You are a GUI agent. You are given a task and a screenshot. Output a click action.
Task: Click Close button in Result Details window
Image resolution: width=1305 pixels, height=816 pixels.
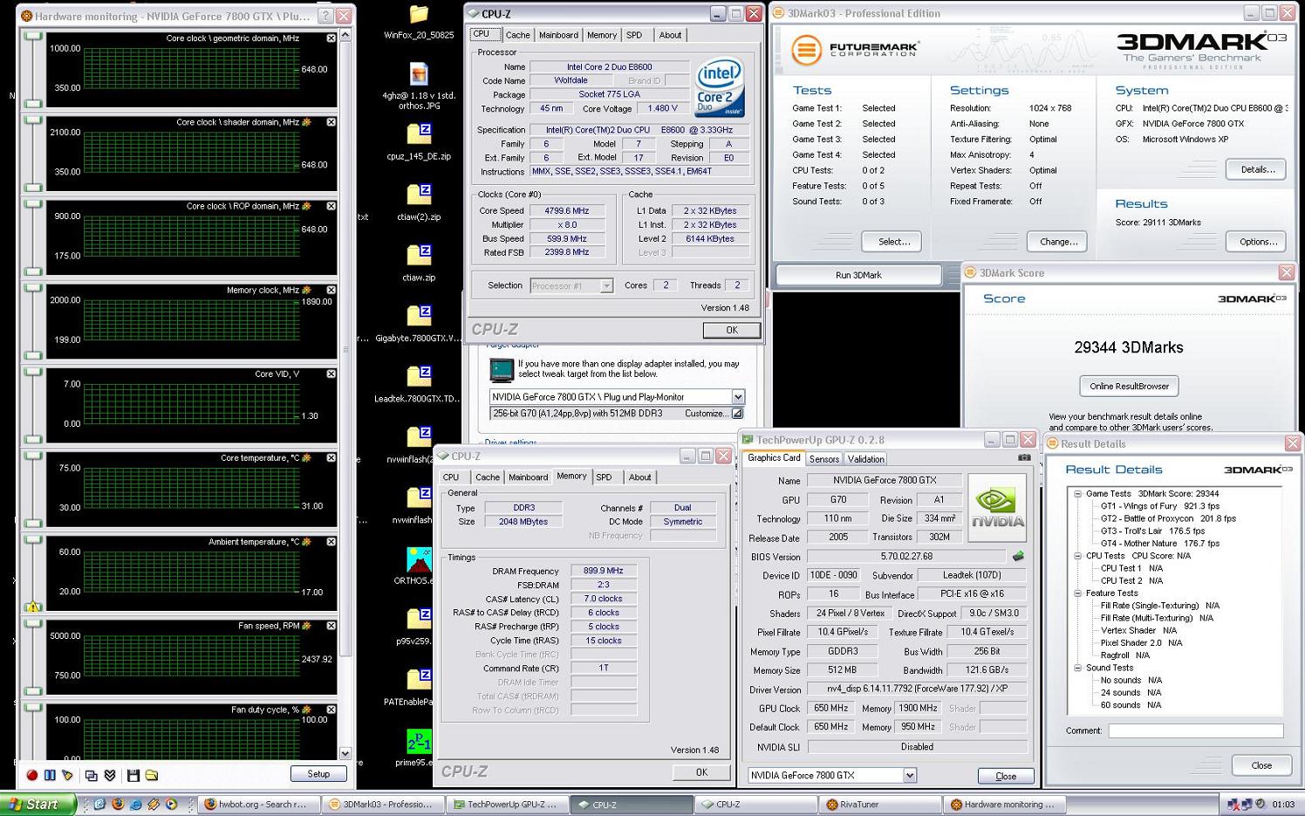click(1261, 765)
